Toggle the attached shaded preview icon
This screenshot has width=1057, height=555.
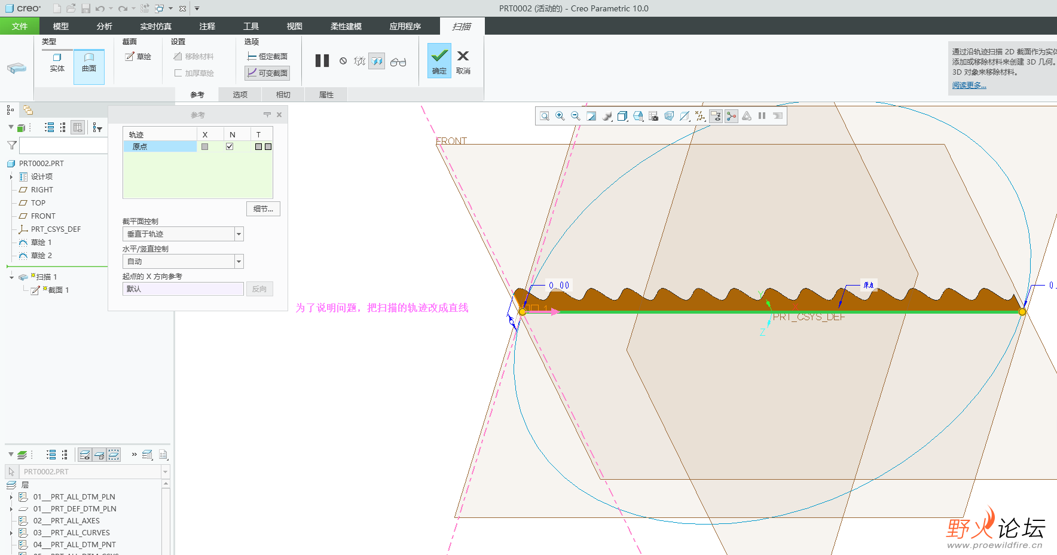(x=377, y=61)
